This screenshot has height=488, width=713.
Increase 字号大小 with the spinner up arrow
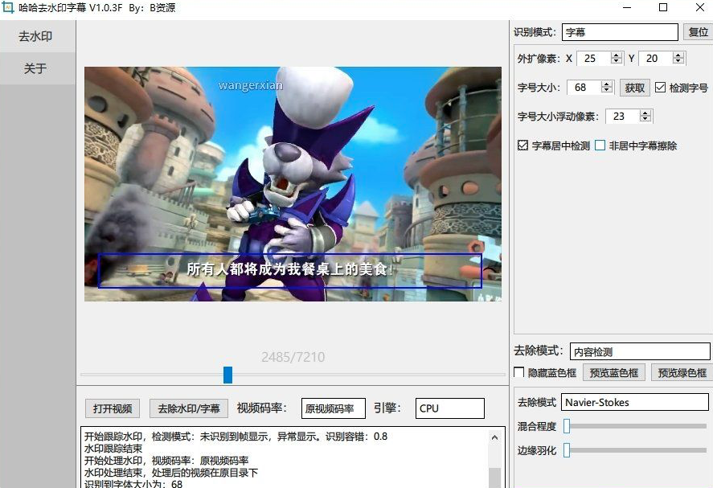click(x=607, y=84)
